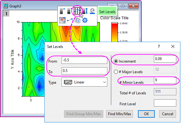
Task: Click the From value field
Action: point(84,60)
